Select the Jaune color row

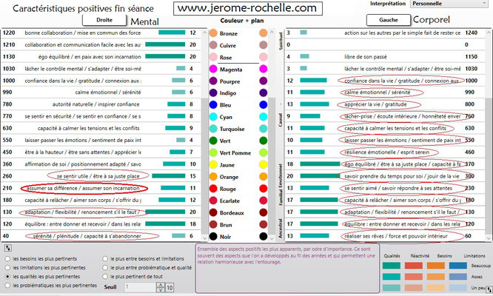click(x=238, y=165)
